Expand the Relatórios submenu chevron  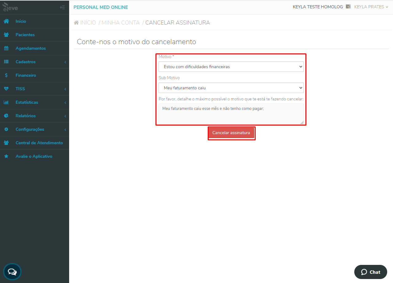(x=65, y=116)
